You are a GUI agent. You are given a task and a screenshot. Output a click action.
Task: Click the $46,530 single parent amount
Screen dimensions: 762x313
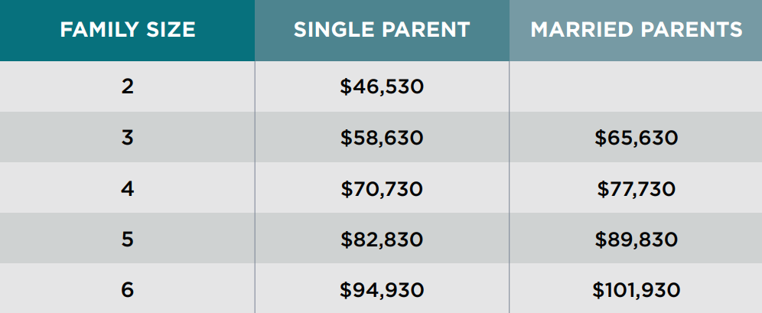click(382, 86)
